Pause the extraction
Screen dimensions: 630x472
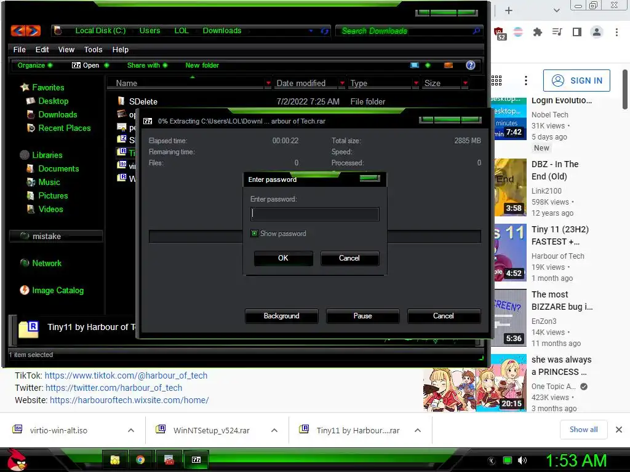click(363, 316)
